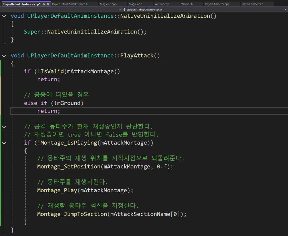The height and width of the screenshot is (236, 288).
Task: Click the comment '// 공중에 떠있을 경우'
Action: (56, 95)
